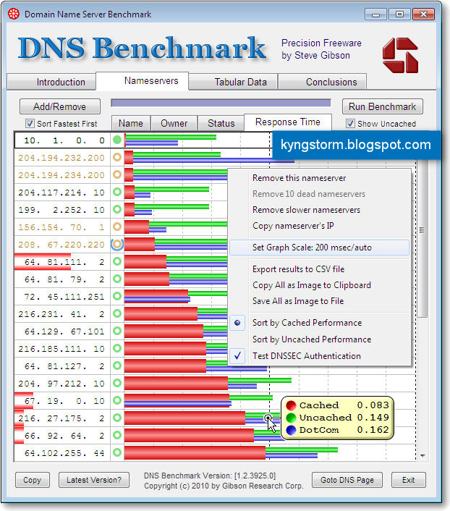Select the 64.102.255.44 IP address
This screenshot has width=450, height=511.
[64, 453]
